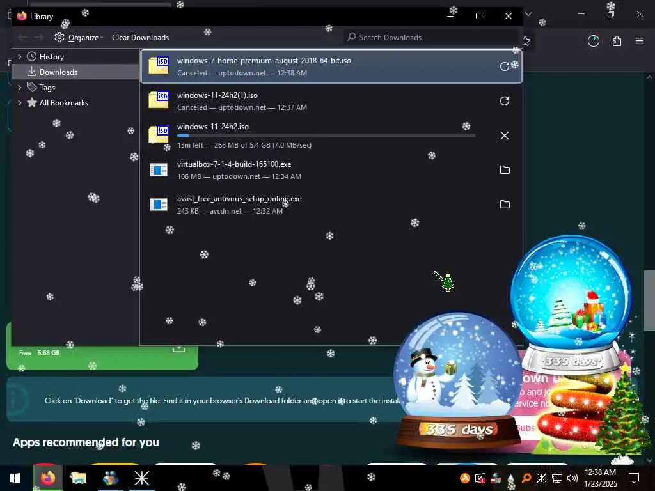Select Downloads in the Library sidebar
Image resolution: width=655 pixels, height=491 pixels.
point(58,72)
